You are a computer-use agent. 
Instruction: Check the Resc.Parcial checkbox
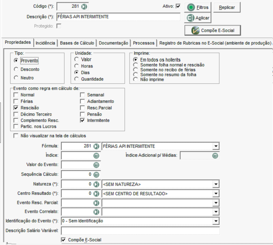point(82,108)
